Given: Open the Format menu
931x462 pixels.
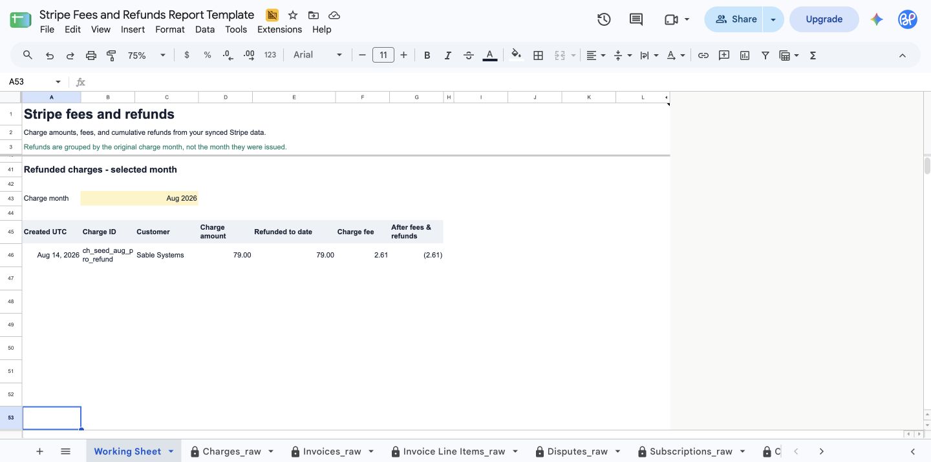Looking at the screenshot, I should pos(170,29).
